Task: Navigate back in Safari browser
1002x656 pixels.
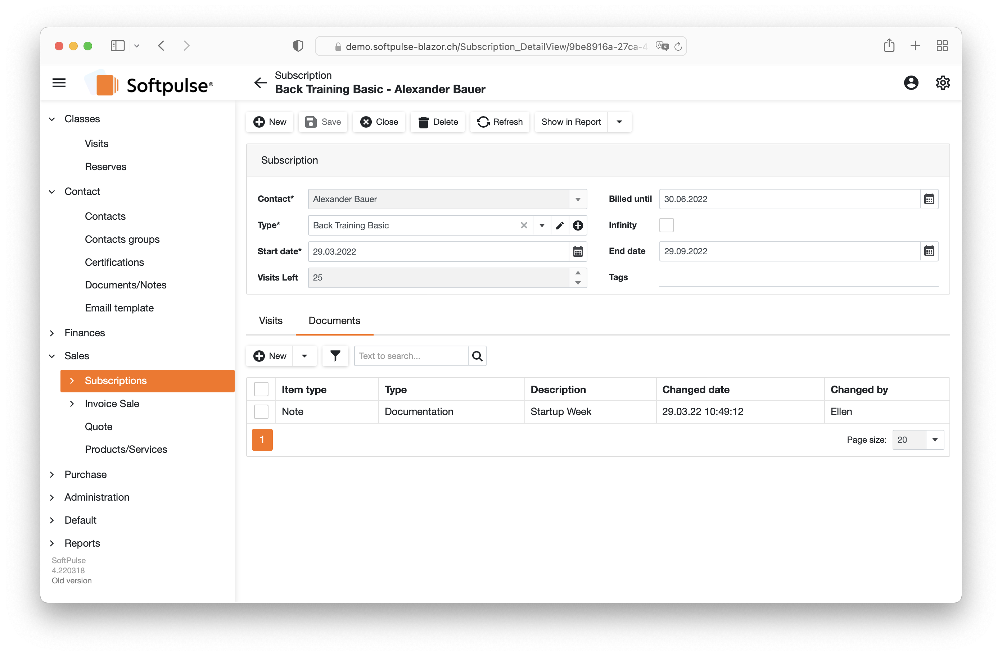Action: (161, 45)
